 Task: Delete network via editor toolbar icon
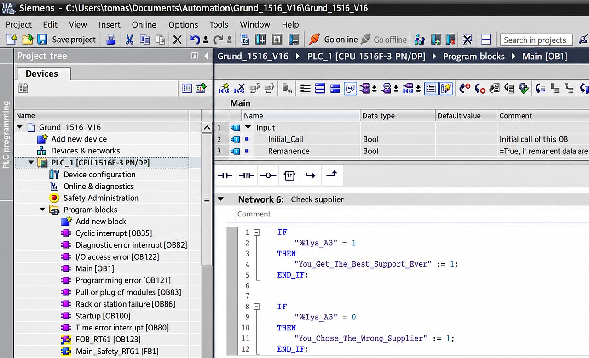[x=239, y=88]
